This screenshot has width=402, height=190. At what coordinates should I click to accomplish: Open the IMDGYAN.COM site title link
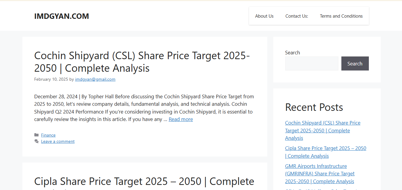[62, 16]
